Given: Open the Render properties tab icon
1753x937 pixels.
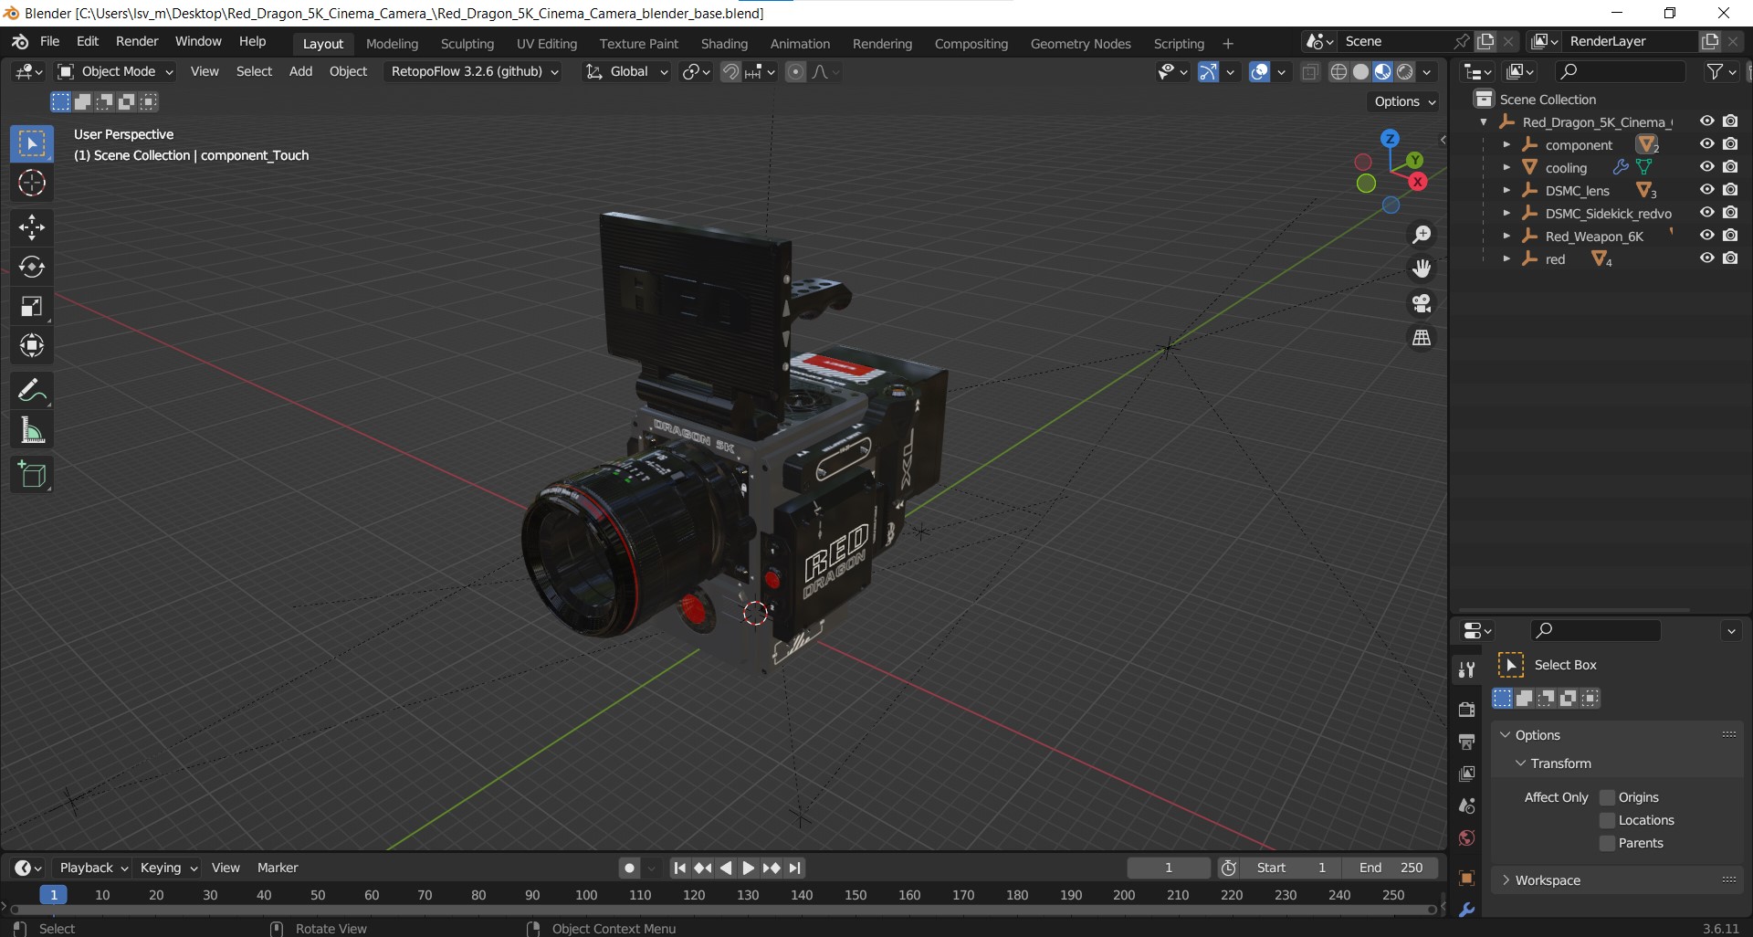Looking at the screenshot, I should point(1467,710).
